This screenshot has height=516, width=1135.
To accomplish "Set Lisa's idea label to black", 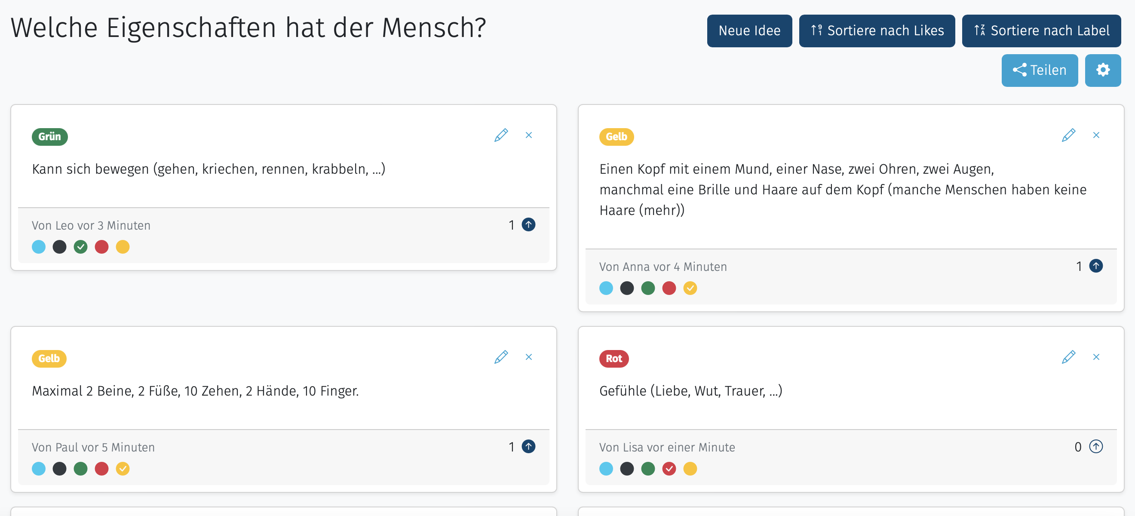I will (x=627, y=469).
